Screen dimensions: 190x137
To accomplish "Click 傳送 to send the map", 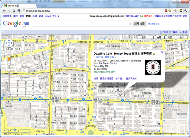I will tap(174, 32).
